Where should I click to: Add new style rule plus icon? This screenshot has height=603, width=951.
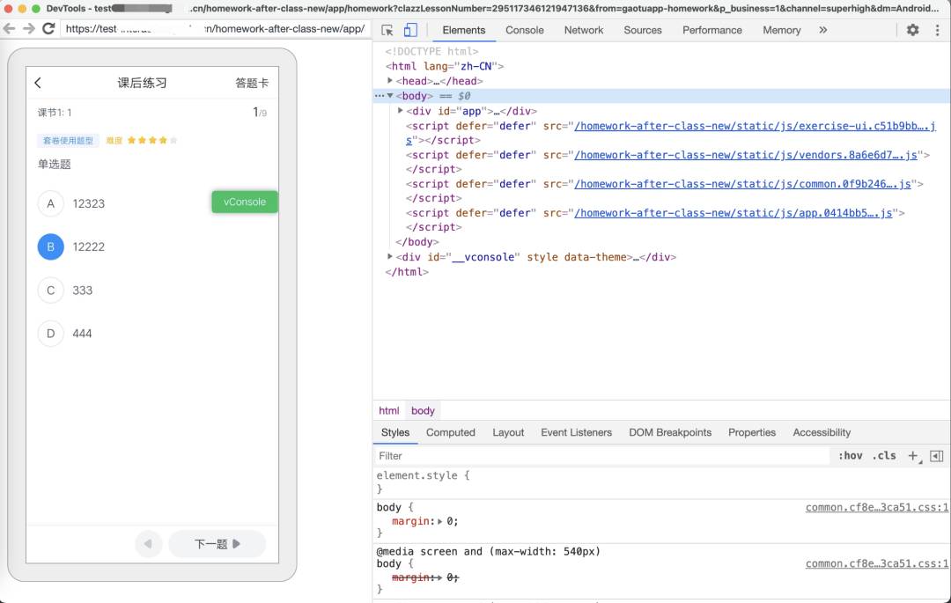[913, 456]
